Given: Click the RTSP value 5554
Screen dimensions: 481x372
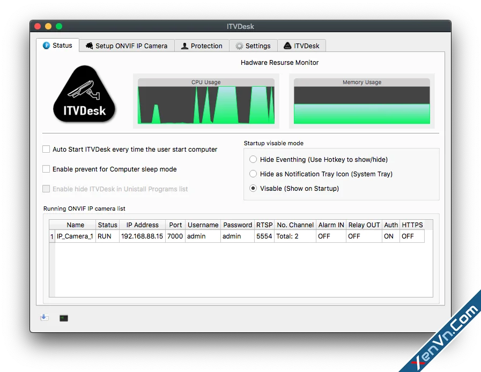Looking at the screenshot, I should point(264,236).
